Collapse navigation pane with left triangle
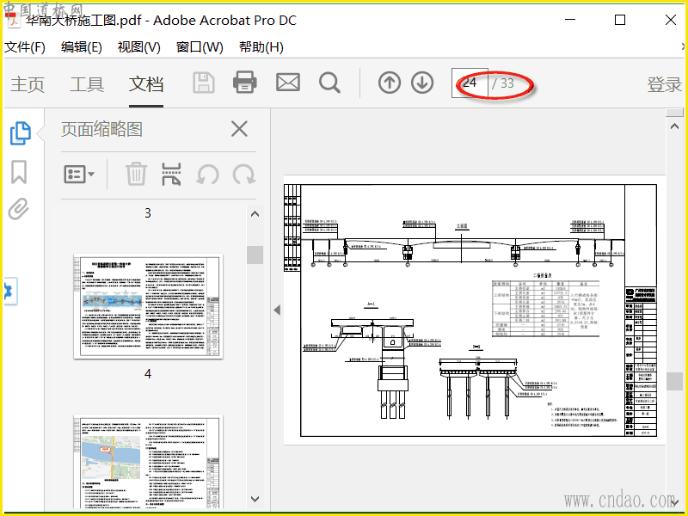This screenshot has height=516, width=688. tap(277, 310)
